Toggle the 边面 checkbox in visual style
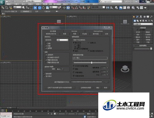The height and width of the screenshot is (118, 154). (x=46, y=43)
